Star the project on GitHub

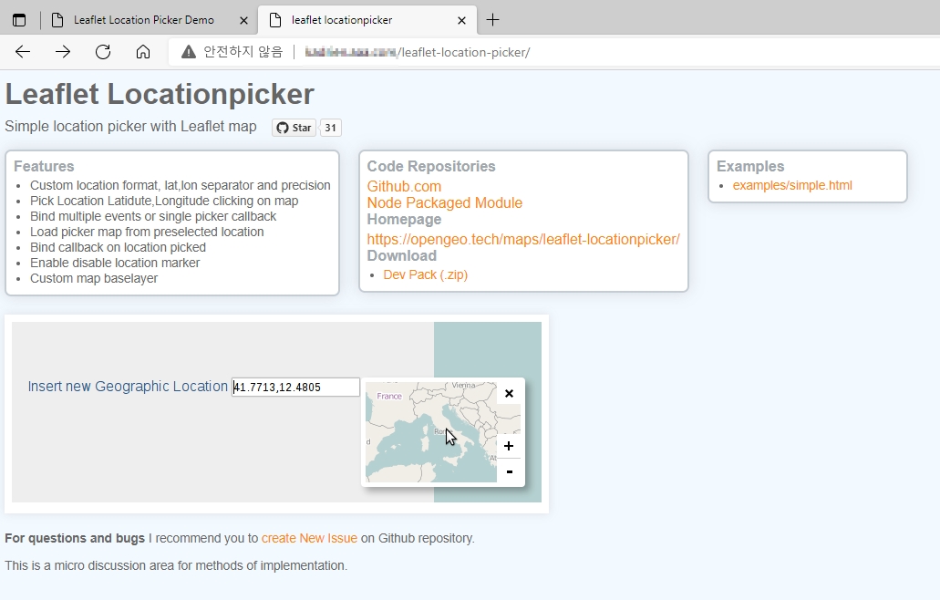pyautogui.click(x=294, y=128)
